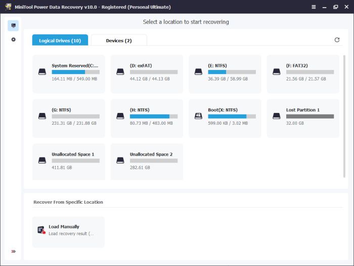354x266 pixels.
Task: Click the System Reserved usage bar
Action: (x=76, y=72)
